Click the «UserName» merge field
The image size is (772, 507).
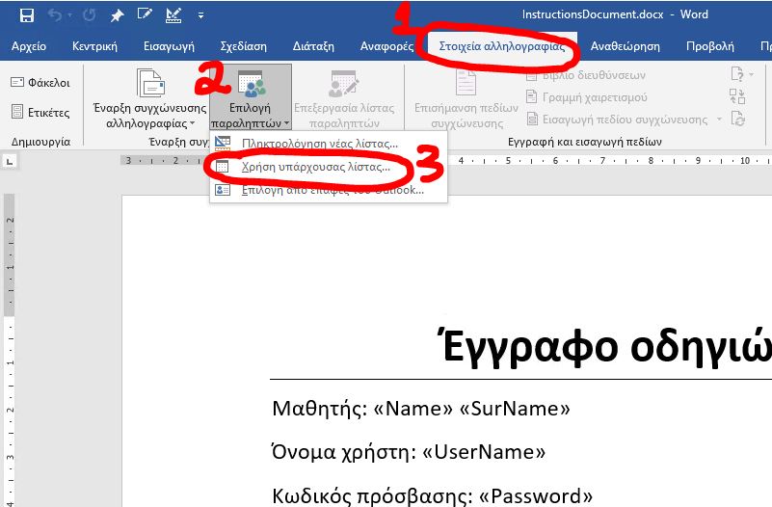(484, 452)
